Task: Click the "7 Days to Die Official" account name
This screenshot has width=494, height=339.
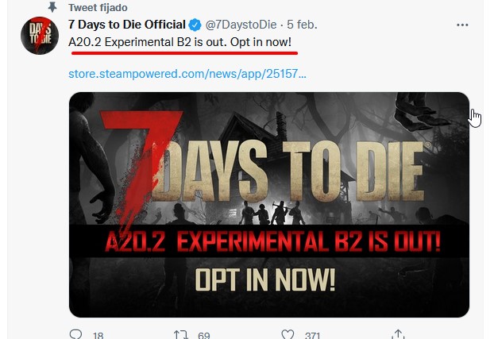Action: (x=127, y=25)
